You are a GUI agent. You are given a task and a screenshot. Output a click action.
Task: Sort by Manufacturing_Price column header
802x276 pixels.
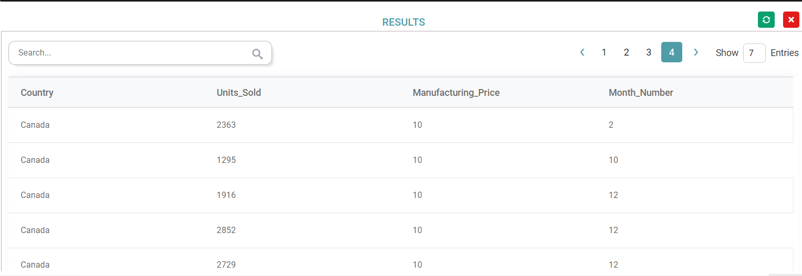(456, 93)
